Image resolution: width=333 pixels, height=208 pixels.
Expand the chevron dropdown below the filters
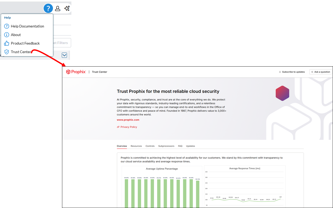(64, 55)
